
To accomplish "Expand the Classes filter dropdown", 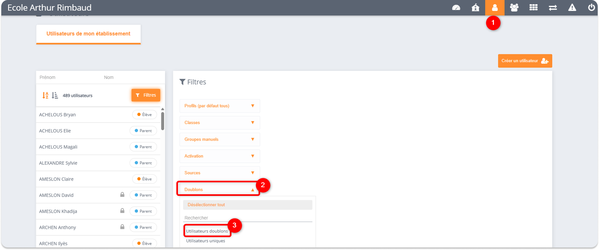I will click(x=220, y=123).
